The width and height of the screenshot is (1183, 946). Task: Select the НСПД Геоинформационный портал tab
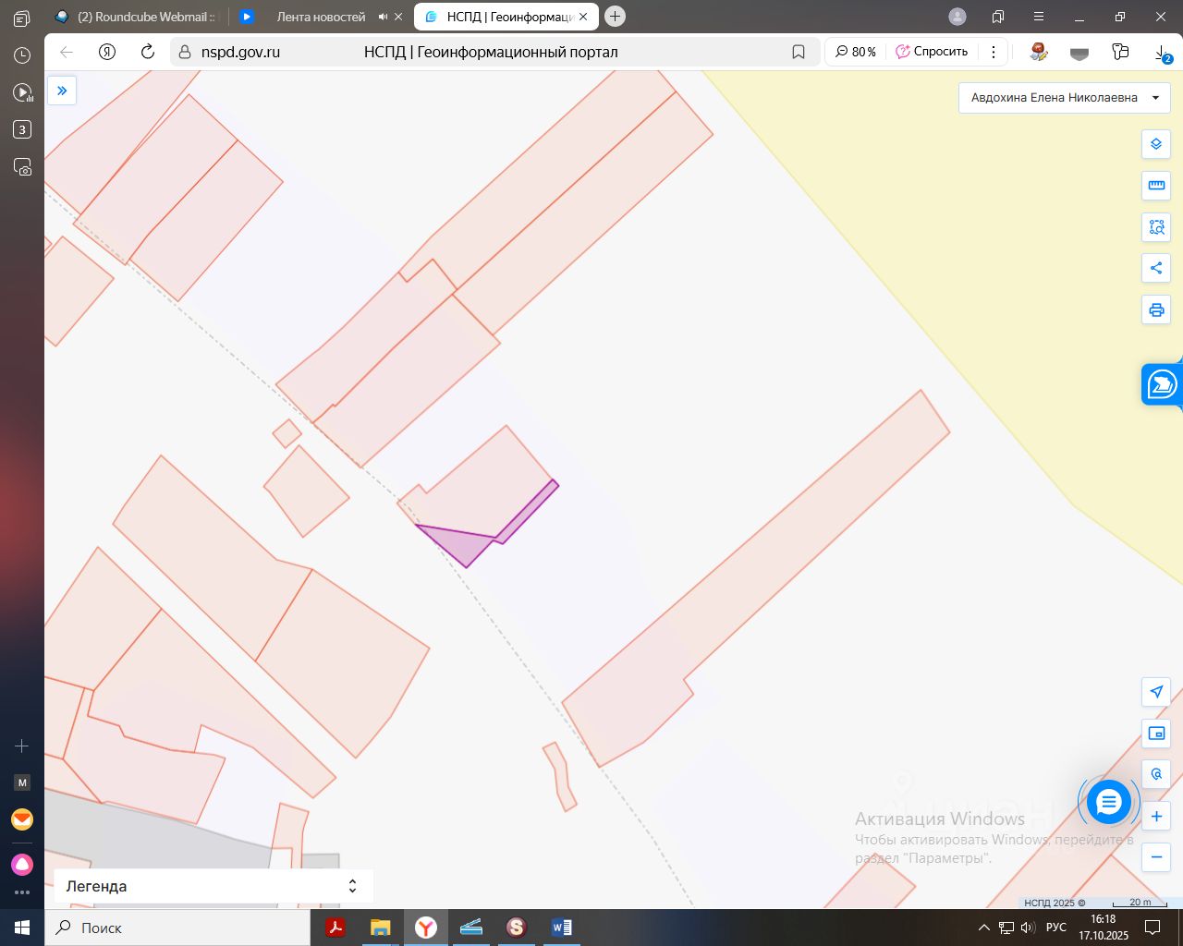(506, 17)
